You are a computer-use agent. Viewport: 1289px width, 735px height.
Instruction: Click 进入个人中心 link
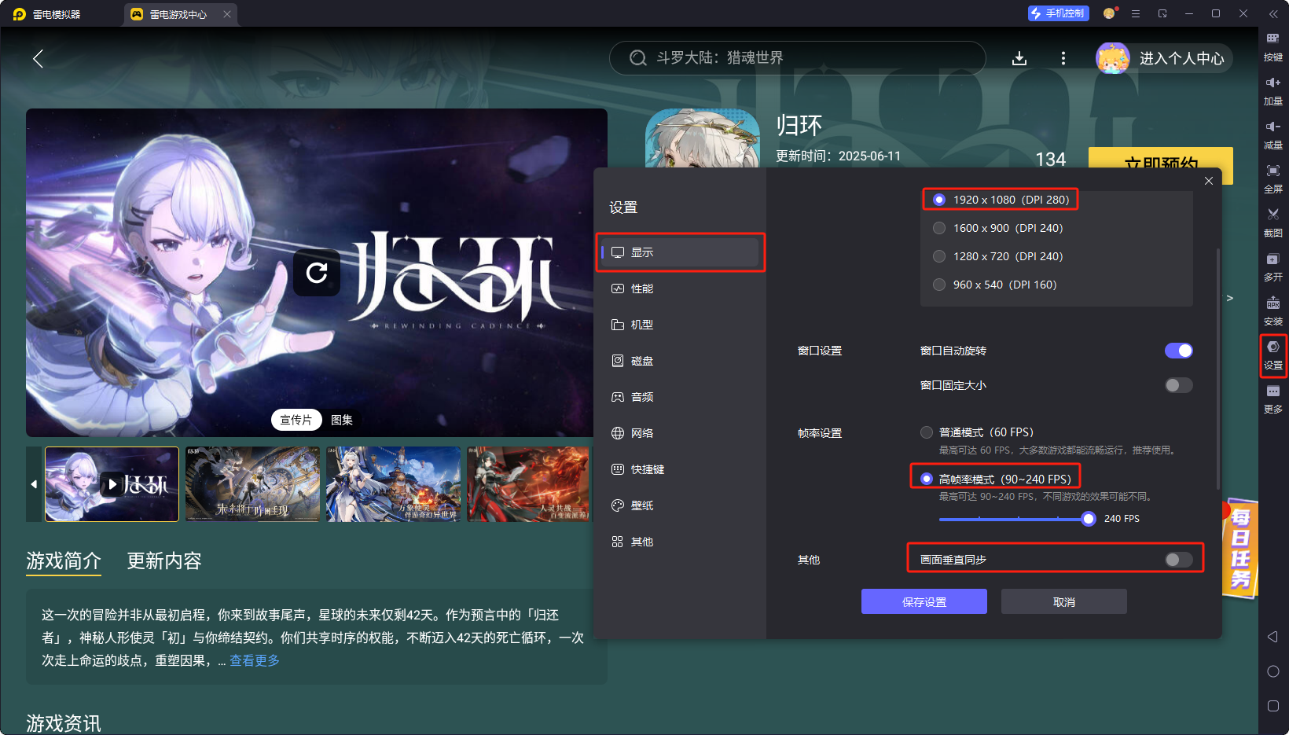pyautogui.click(x=1182, y=58)
